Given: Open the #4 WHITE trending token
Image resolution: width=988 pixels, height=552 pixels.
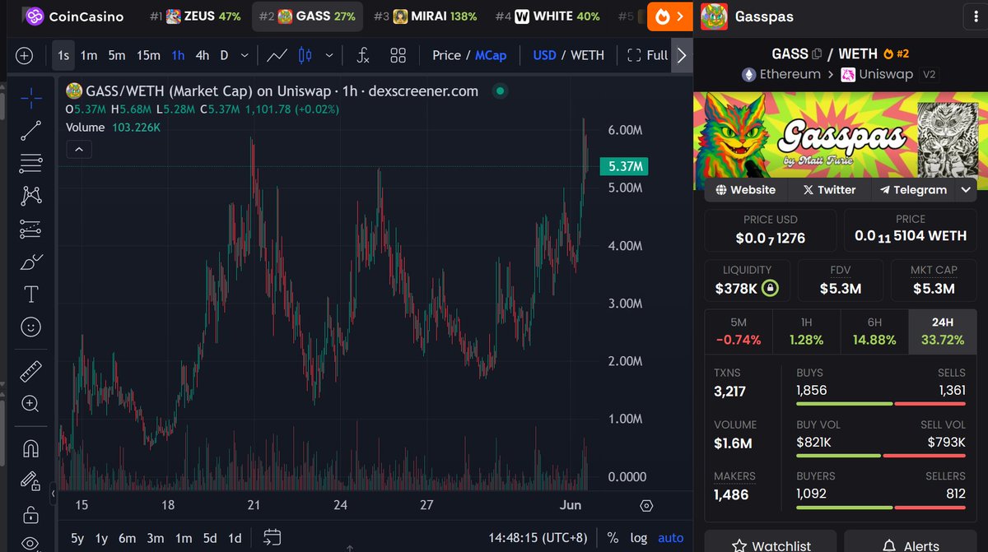Looking at the screenshot, I should point(547,16).
